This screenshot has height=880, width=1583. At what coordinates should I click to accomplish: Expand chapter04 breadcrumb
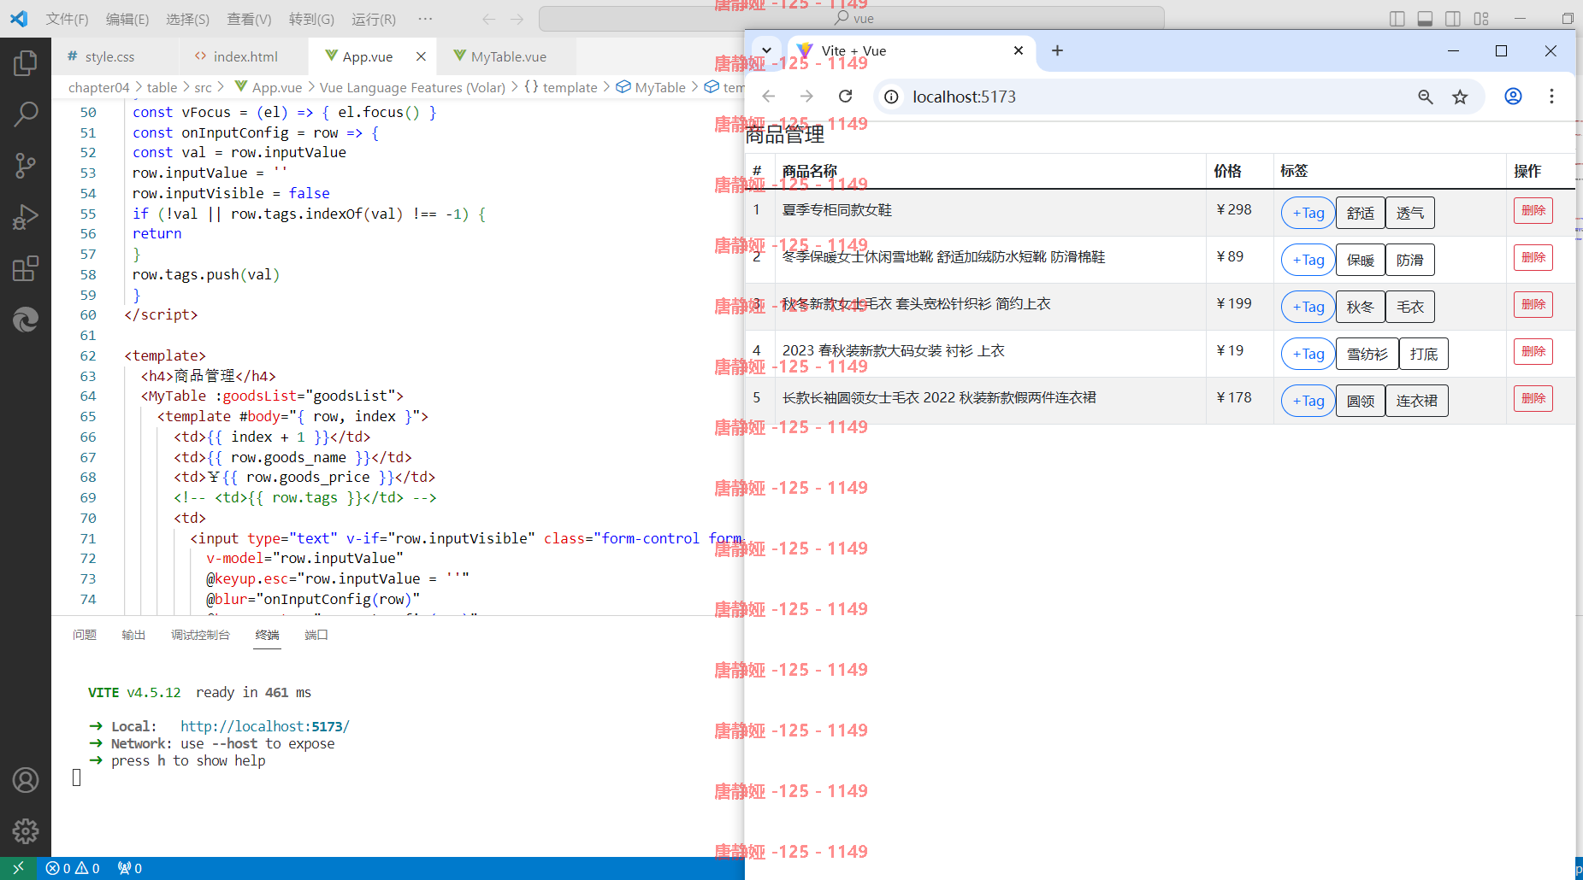click(99, 87)
